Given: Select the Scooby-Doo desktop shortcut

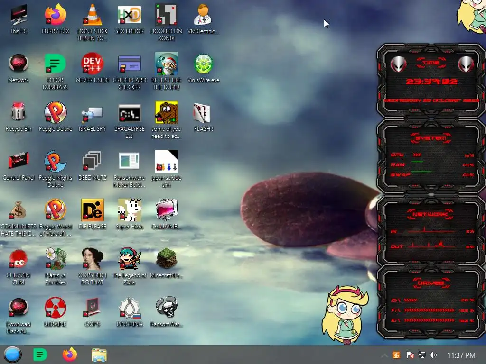Looking at the screenshot, I should tap(167, 120).
